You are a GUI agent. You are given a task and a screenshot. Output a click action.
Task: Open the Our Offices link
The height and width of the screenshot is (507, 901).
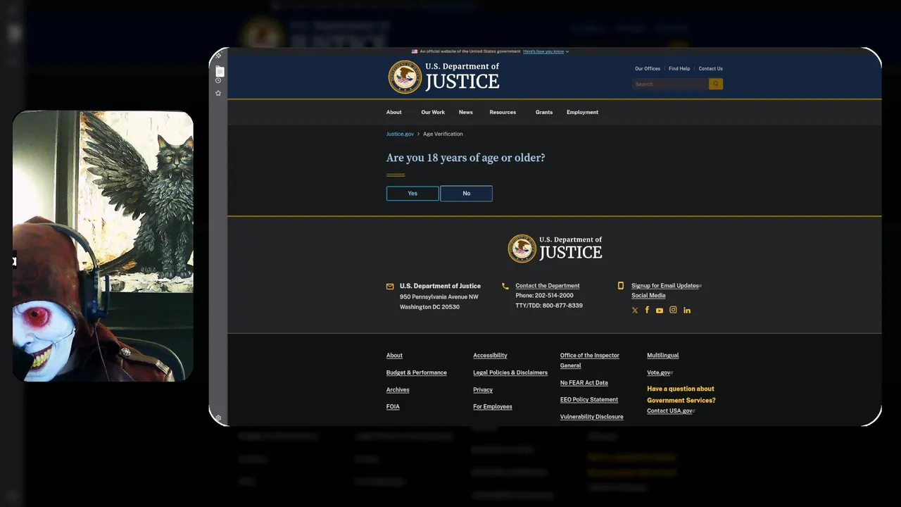pos(648,68)
